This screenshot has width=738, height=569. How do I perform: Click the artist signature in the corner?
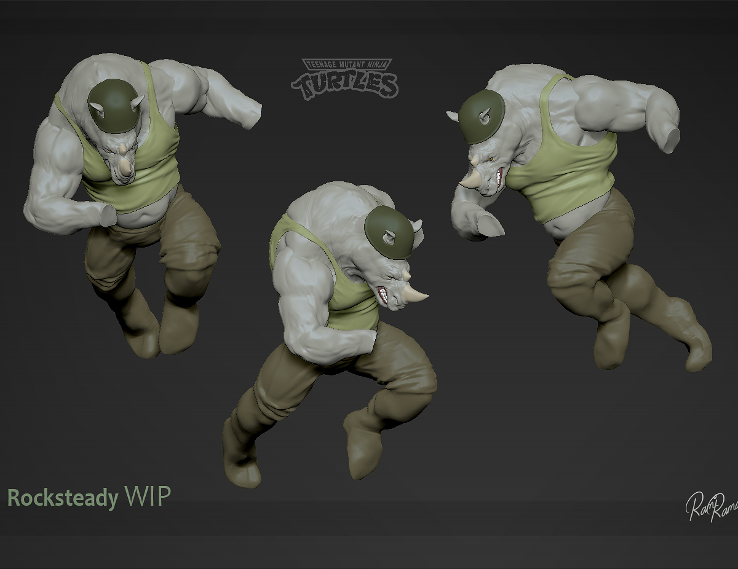point(712,506)
